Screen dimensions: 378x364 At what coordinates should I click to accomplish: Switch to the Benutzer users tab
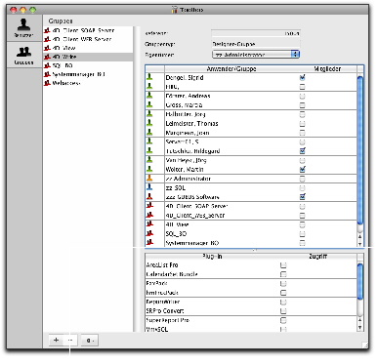tap(23, 28)
